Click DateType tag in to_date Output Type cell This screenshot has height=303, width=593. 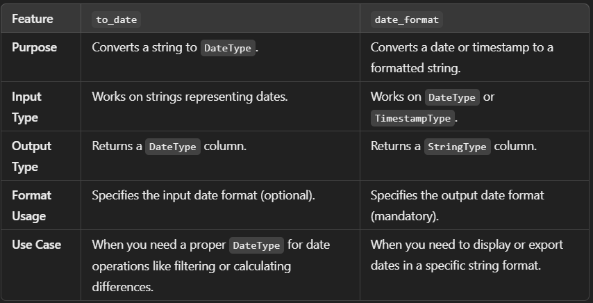[x=172, y=147]
